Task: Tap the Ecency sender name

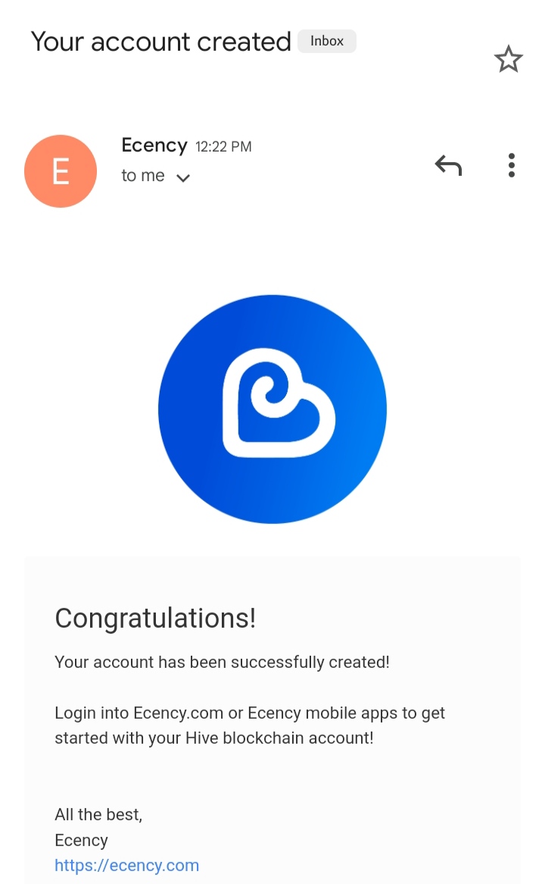Action: point(154,146)
